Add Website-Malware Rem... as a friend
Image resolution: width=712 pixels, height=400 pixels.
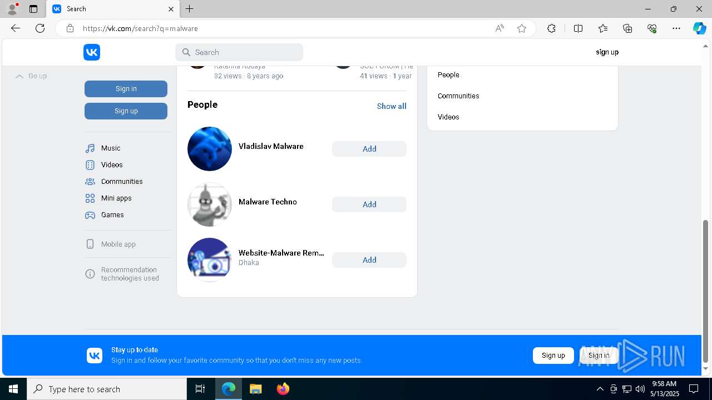[x=369, y=260]
